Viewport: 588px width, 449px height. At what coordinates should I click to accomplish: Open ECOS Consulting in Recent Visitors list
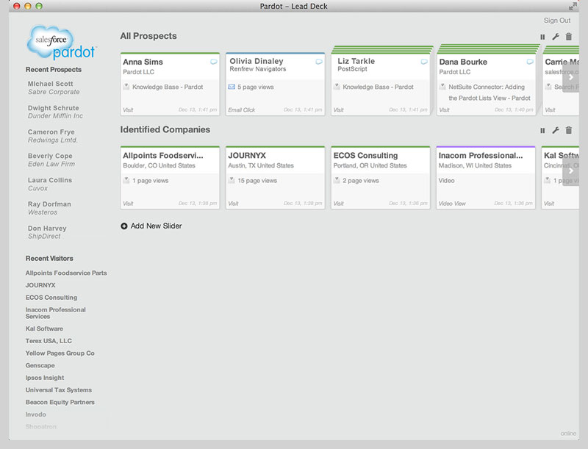point(51,298)
